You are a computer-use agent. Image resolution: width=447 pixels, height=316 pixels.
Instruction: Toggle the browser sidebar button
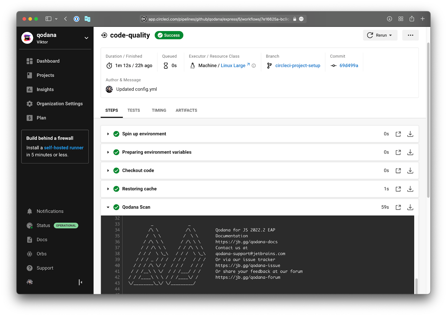pos(48,19)
